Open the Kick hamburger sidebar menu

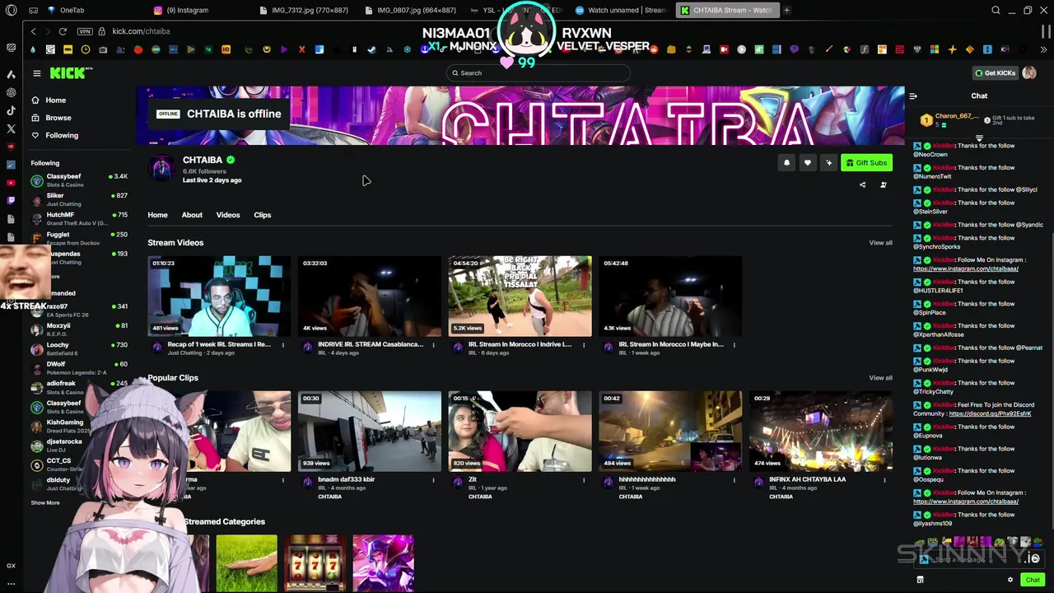(36, 73)
